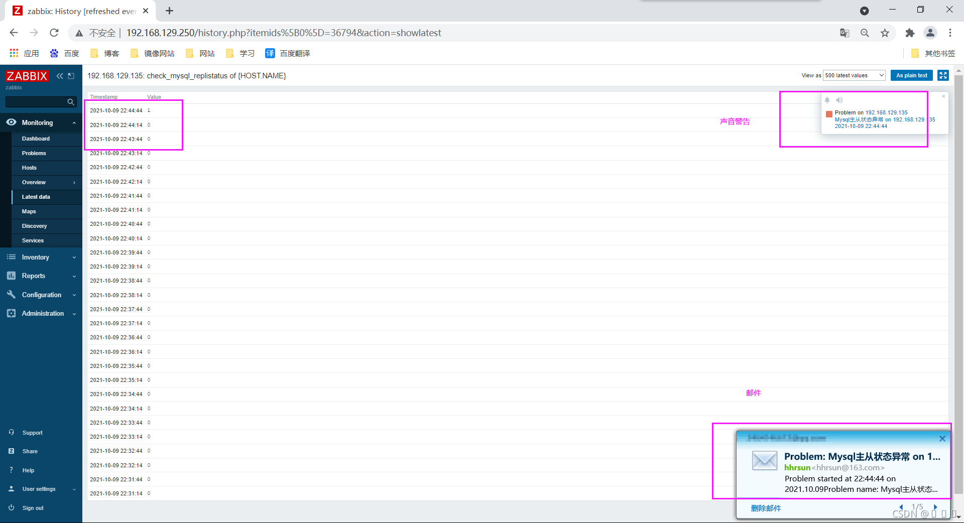This screenshot has width=964, height=523.
Task: Open the Problems menu item
Action: pos(34,153)
